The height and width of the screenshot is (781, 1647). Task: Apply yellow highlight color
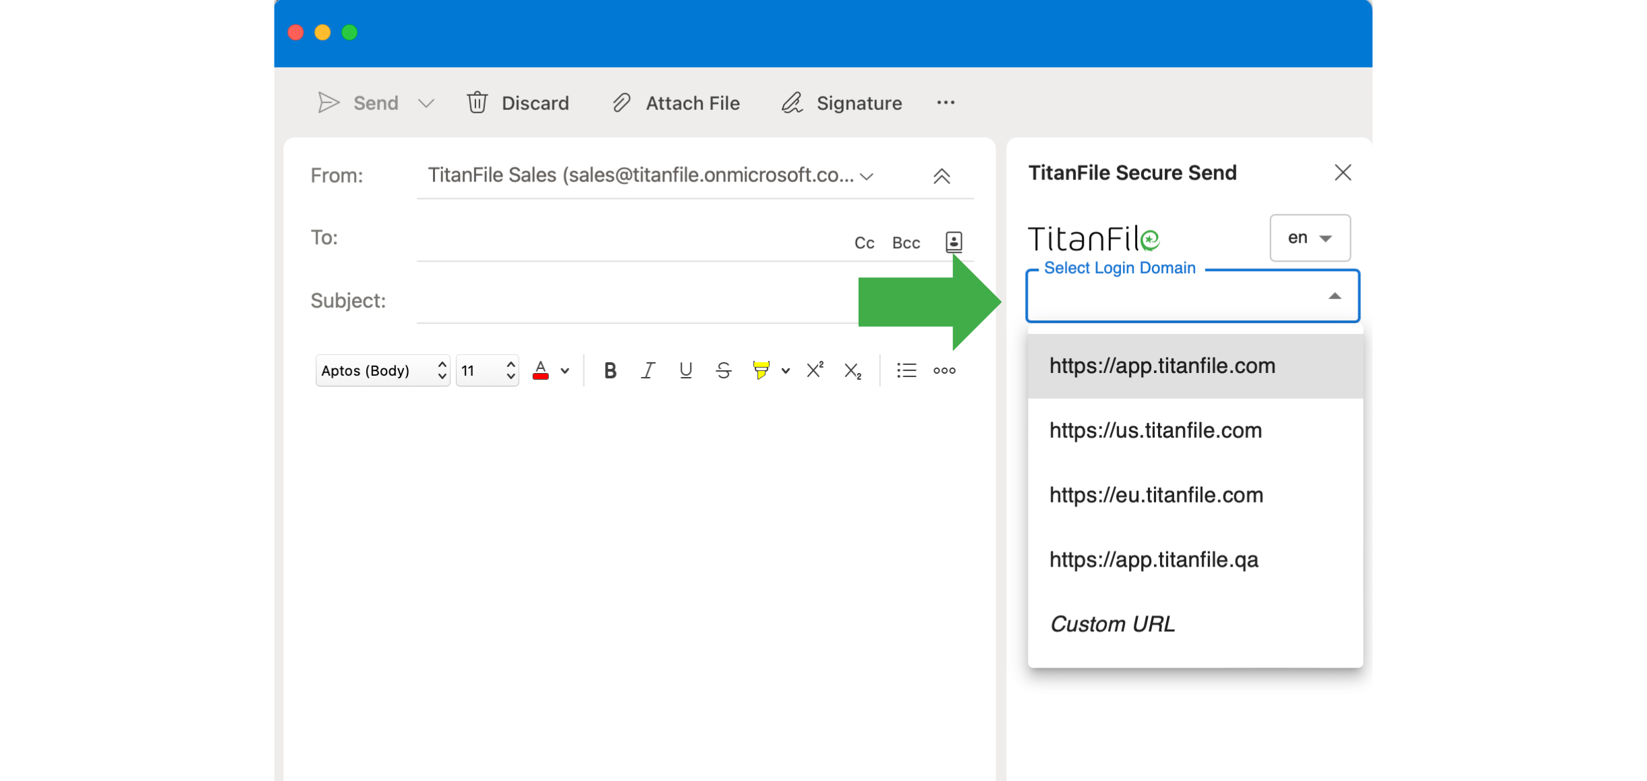[x=761, y=370]
